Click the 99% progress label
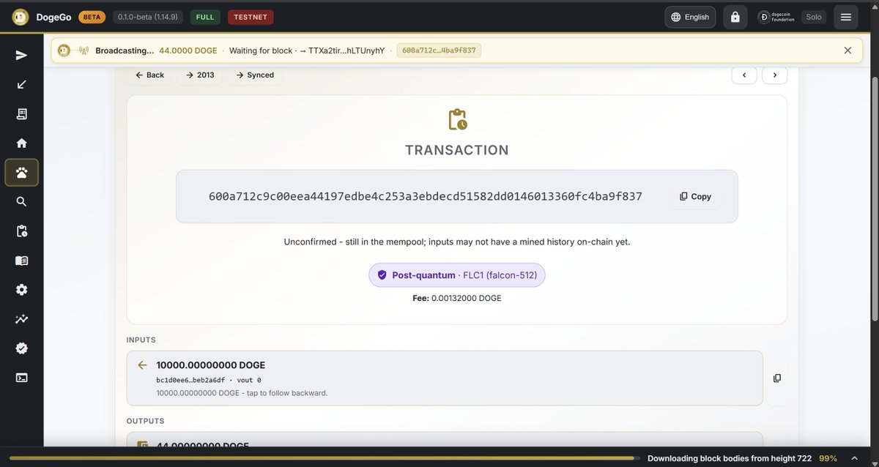 828,458
